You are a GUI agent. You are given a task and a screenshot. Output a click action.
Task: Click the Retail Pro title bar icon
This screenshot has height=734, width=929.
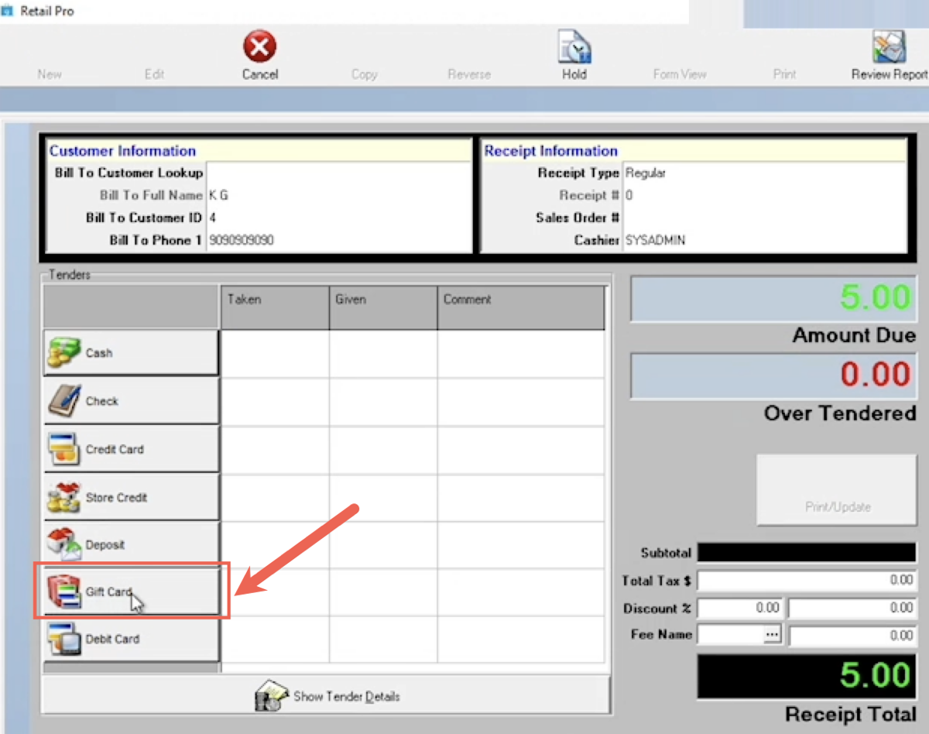(x=8, y=12)
